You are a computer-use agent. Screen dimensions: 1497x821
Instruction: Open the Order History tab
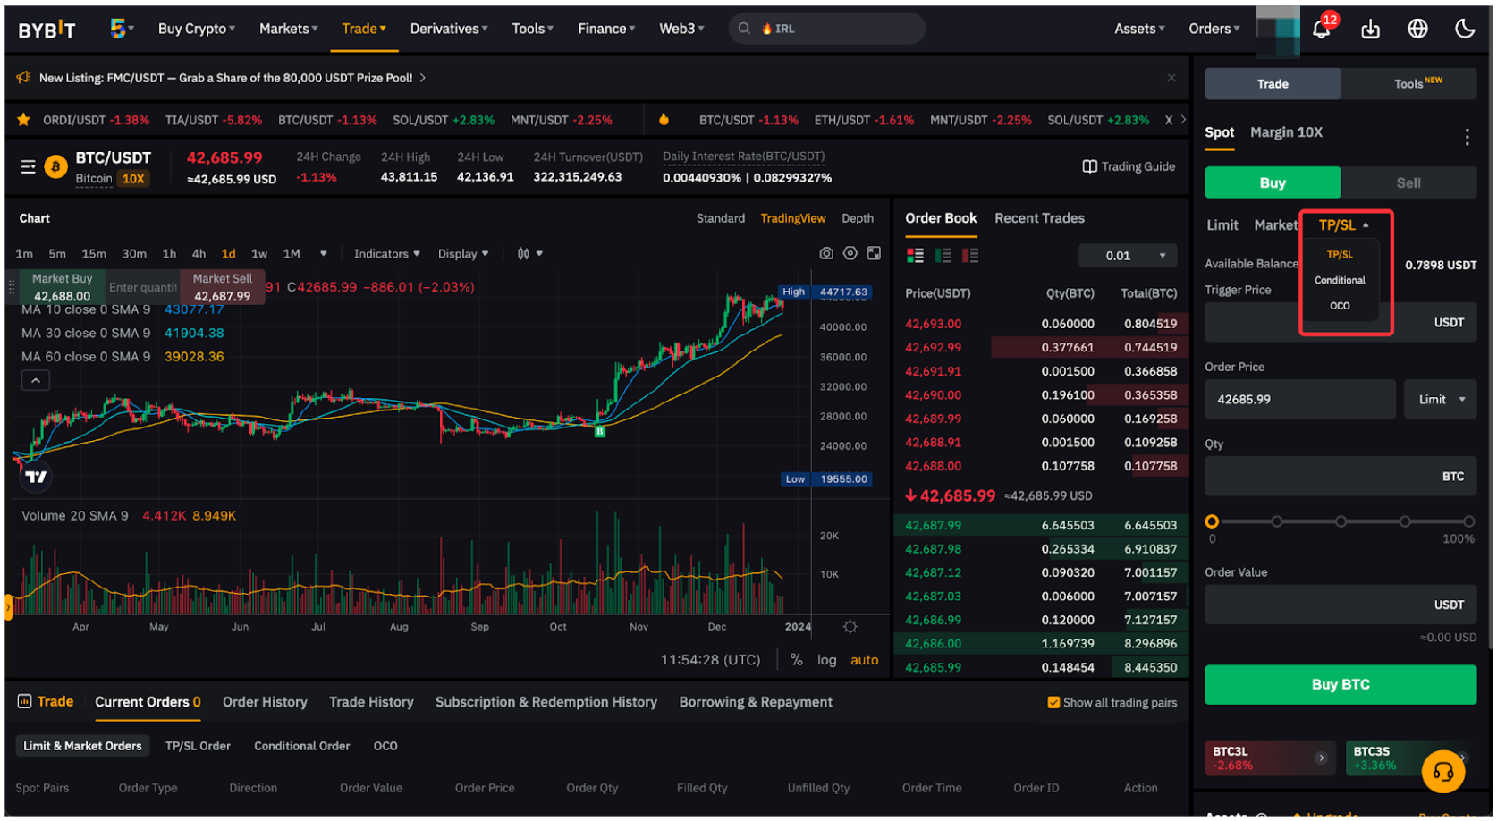coord(265,703)
